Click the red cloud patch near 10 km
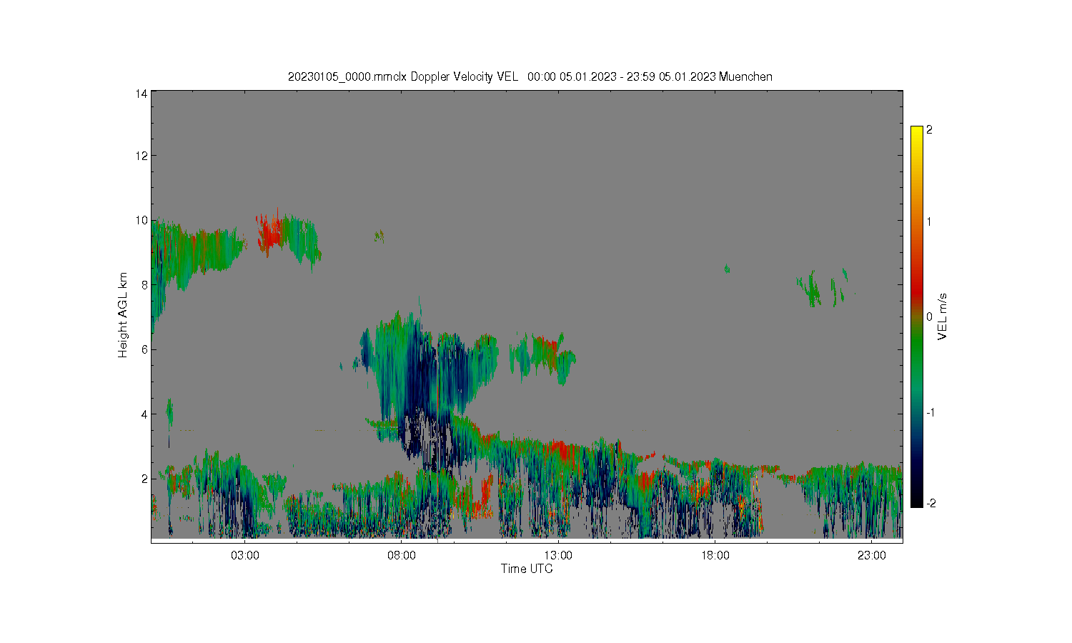Image resolution: width=1072 pixels, height=643 pixels. (270, 232)
